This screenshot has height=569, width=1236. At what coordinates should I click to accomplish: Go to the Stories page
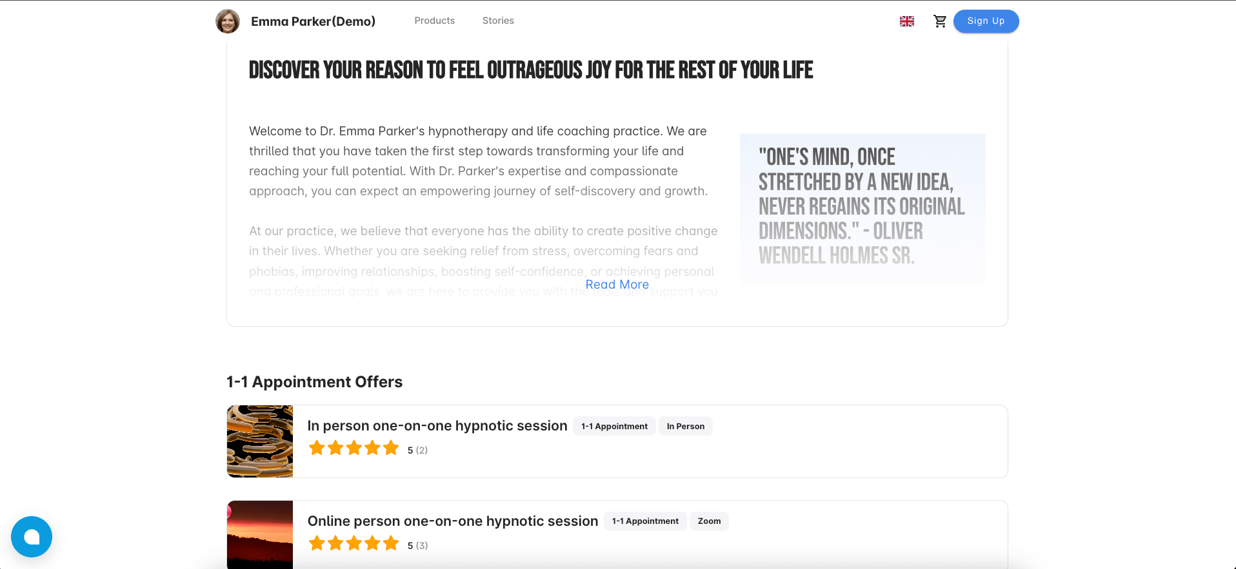coord(498,21)
